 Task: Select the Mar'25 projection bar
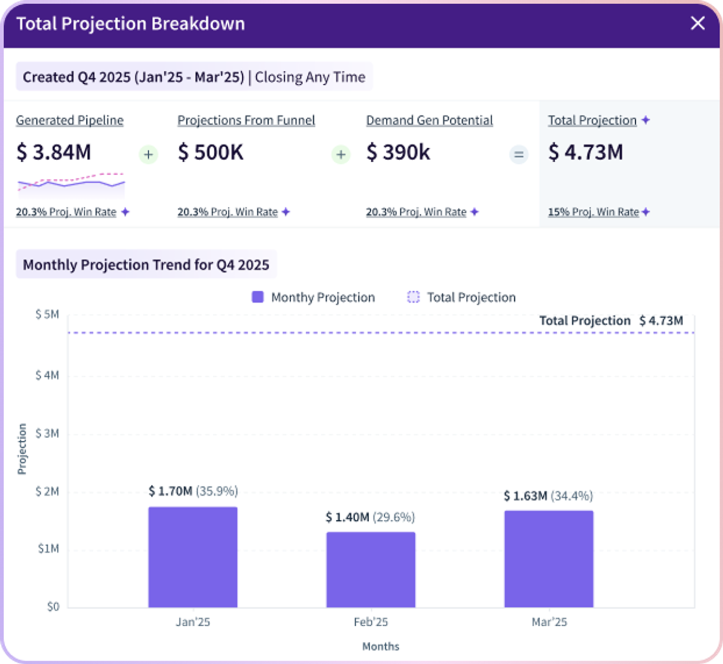549,559
